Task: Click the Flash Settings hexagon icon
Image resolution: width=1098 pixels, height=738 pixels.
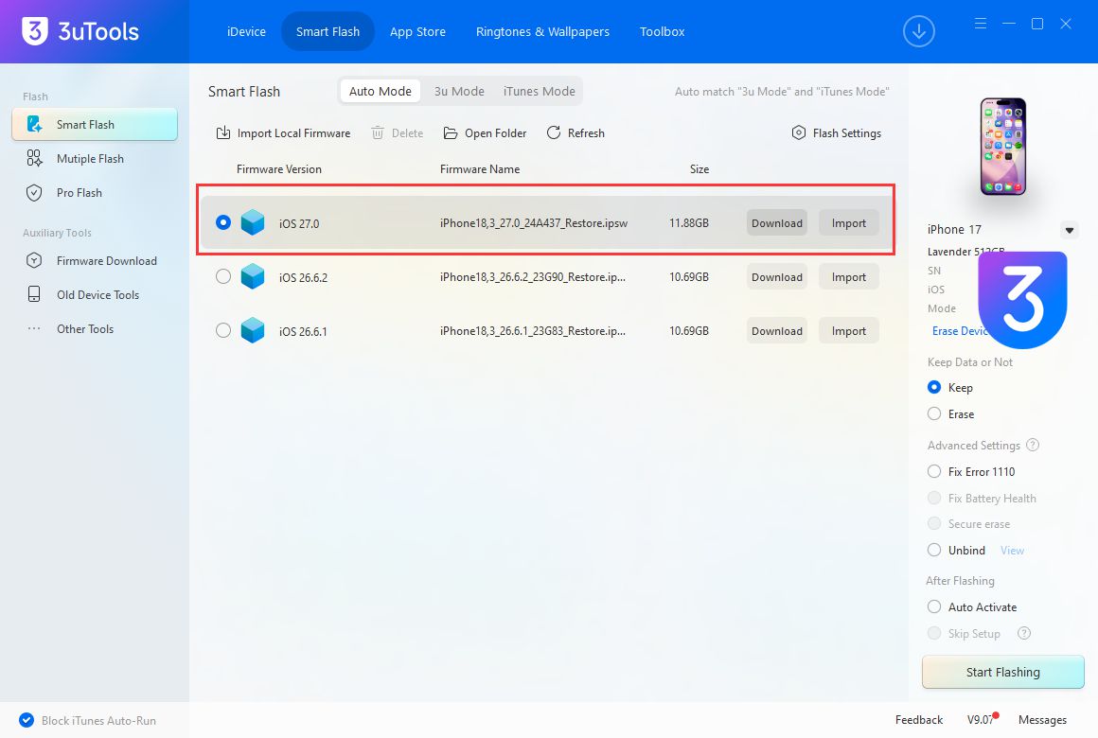Action: click(798, 132)
